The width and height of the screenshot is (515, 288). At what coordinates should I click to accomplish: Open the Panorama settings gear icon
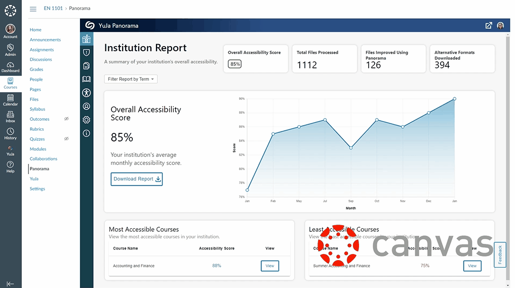tap(87, 120)
